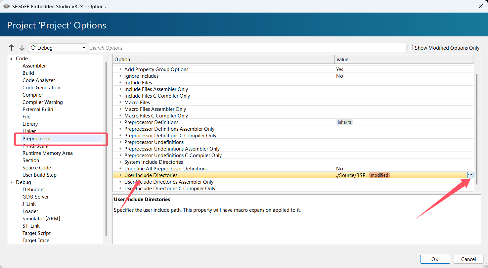488x268 pixels.
Task: Click the Option column header
Action: (223, 60)
